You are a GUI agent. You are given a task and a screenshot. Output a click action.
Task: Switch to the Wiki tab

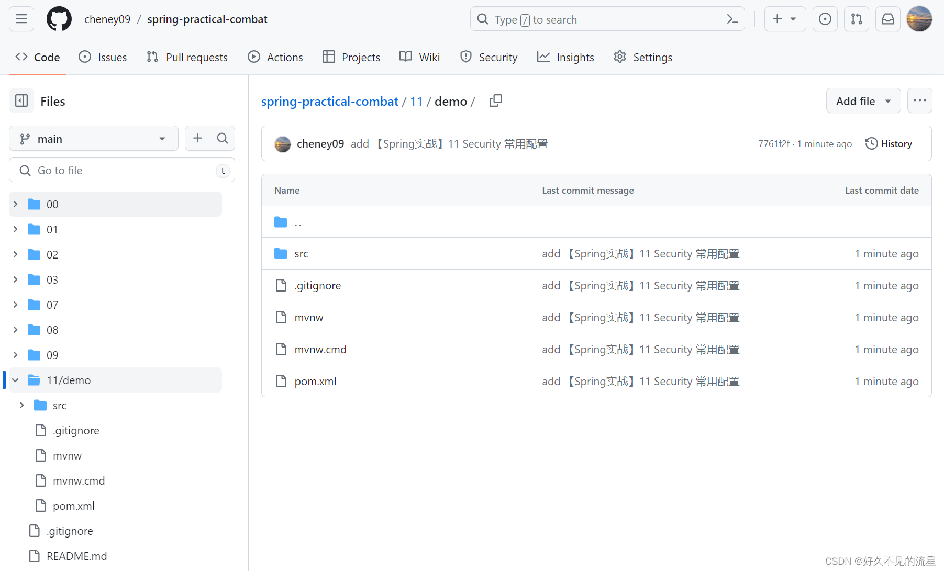pos(419,57)
